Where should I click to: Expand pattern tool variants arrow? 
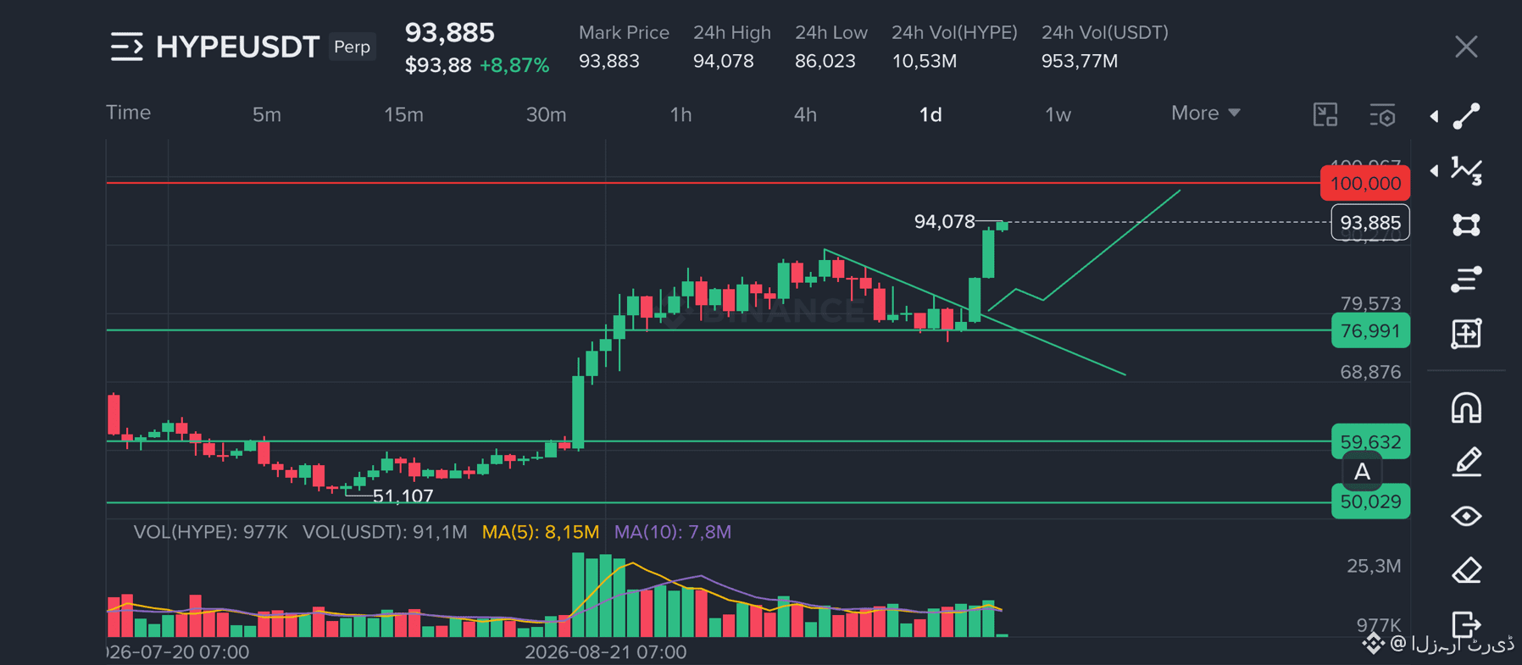click(x=1434, y=170)
